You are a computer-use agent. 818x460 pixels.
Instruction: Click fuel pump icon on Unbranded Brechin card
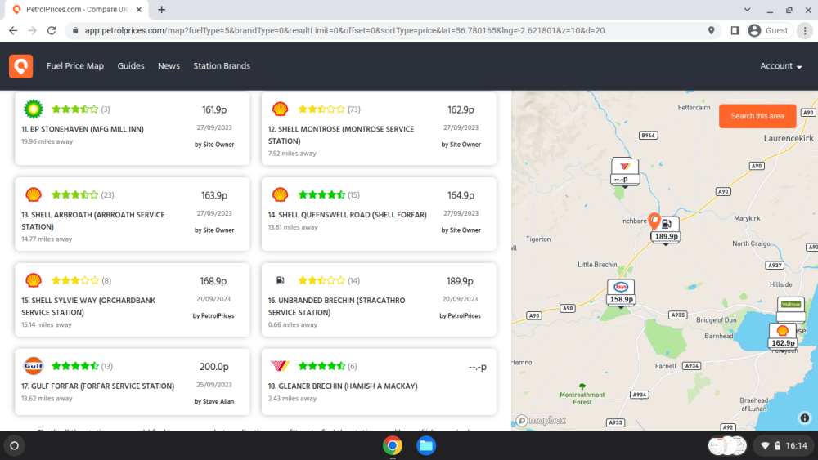click(x=280, y=280)
